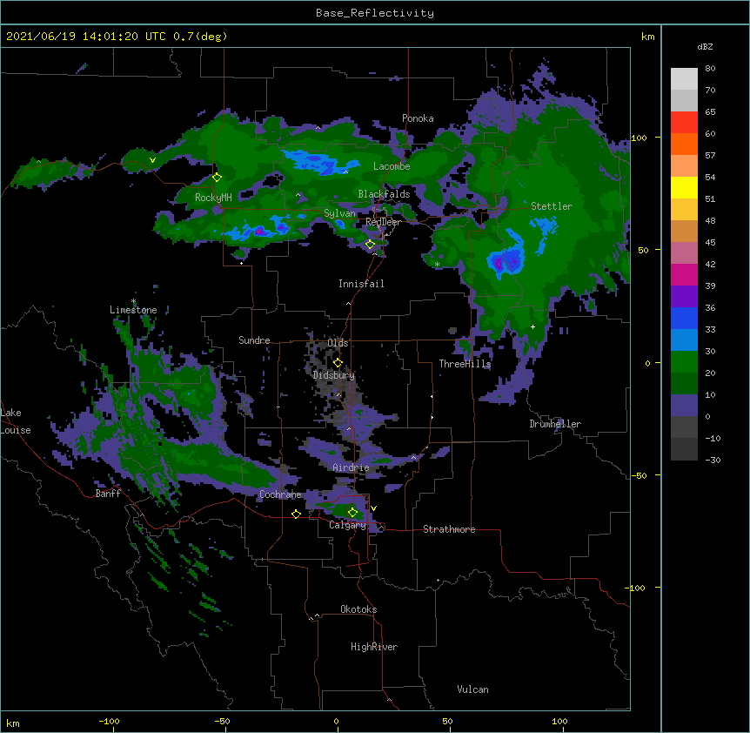The height and width of the screenshot is (733, 750).
Task: Click the Sylvan label on map
Action: pos(339,213)
